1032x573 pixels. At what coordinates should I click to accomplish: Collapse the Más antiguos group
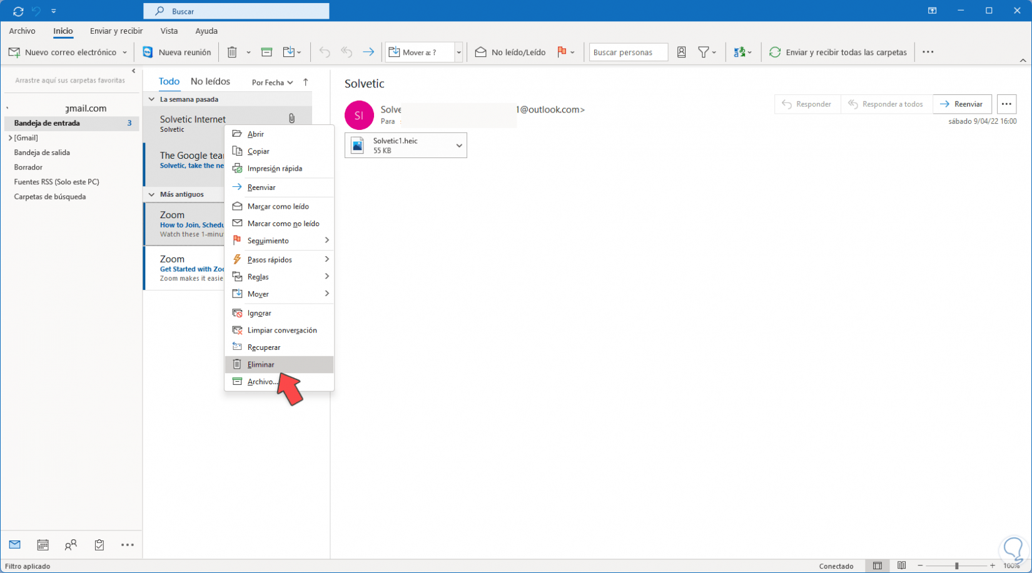(151, 194)
